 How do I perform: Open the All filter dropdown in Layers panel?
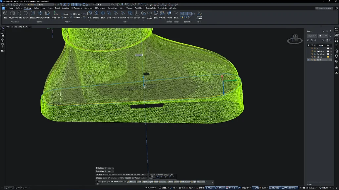pyautogui.click(x=322, y=36)
